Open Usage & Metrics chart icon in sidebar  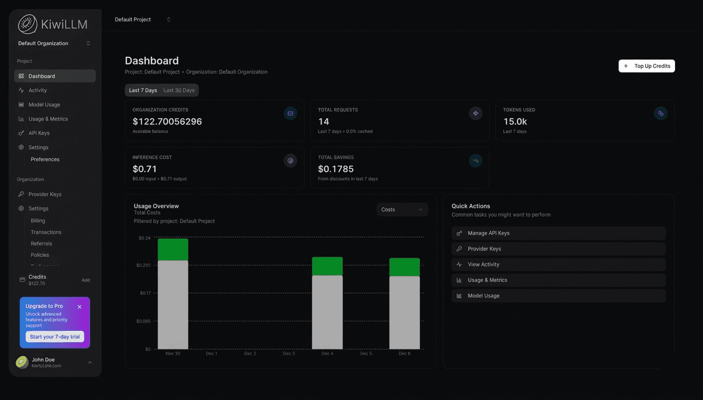tap(21, 119)
